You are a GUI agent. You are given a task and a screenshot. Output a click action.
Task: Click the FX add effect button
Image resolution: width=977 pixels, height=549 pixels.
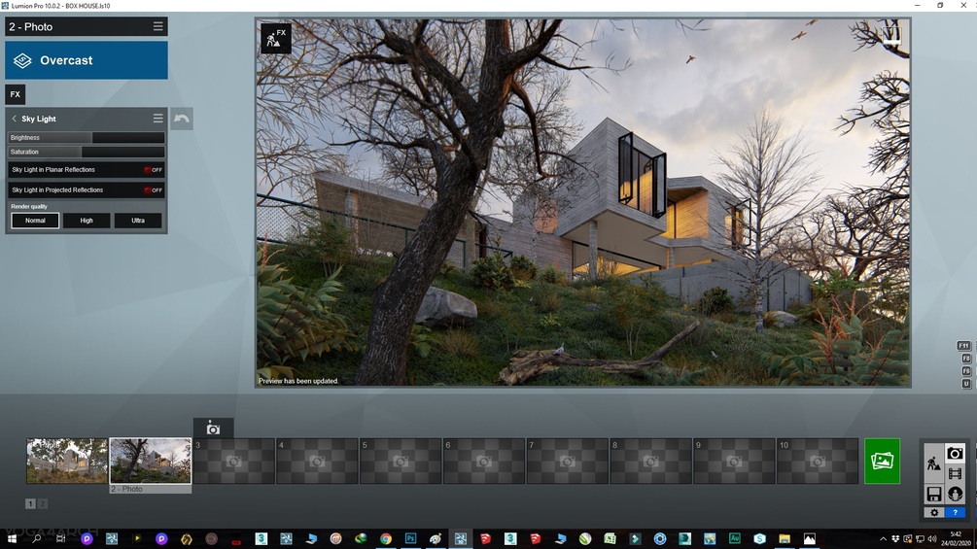click(x=15, y=94)
